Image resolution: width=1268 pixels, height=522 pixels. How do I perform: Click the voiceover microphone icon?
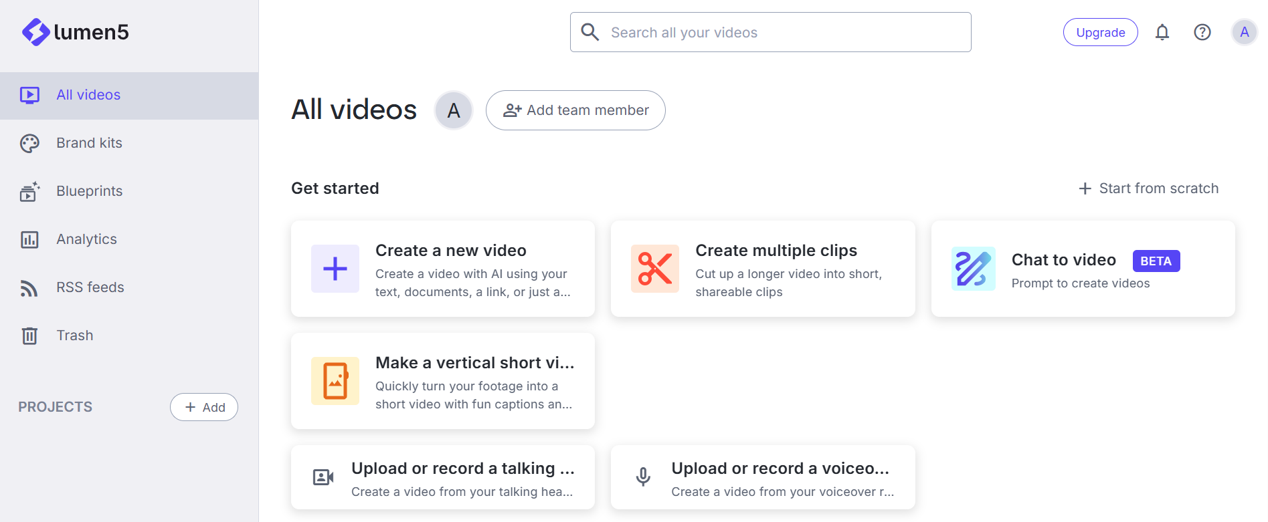tap(643, 477)
